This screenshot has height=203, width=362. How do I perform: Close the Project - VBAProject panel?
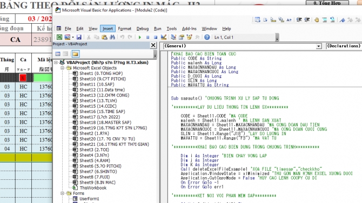point(153,45)
